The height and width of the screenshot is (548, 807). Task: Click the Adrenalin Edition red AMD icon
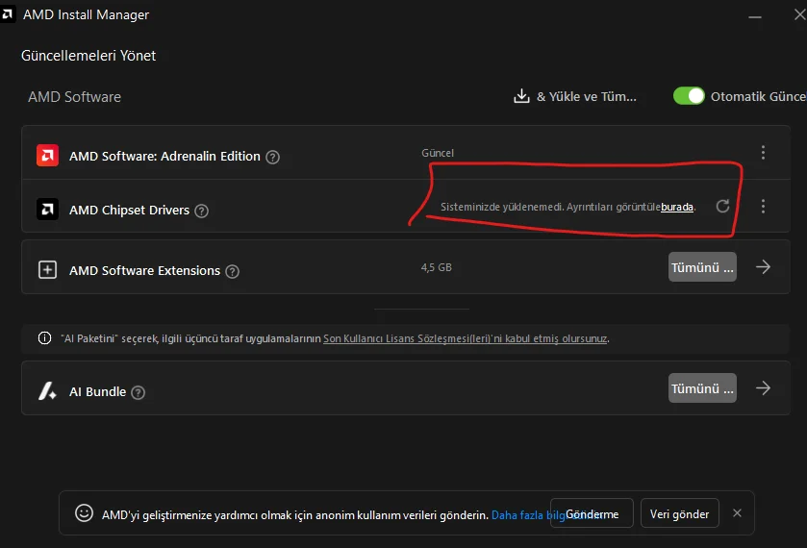47,156
